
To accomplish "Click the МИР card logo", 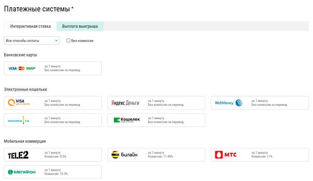I will tap(31, 69).
